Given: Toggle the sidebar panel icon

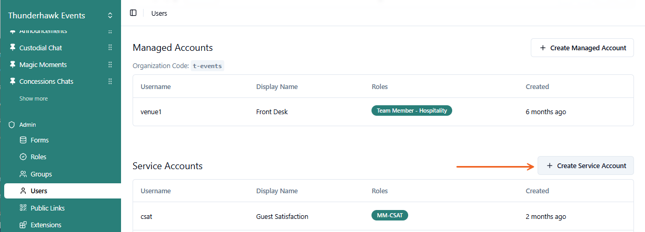Looking at the screenshot, I should 133,13.
